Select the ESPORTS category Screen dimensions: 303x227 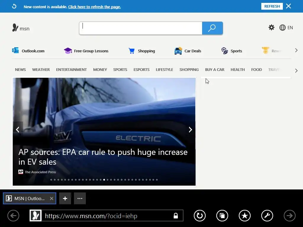coord(141,69)
